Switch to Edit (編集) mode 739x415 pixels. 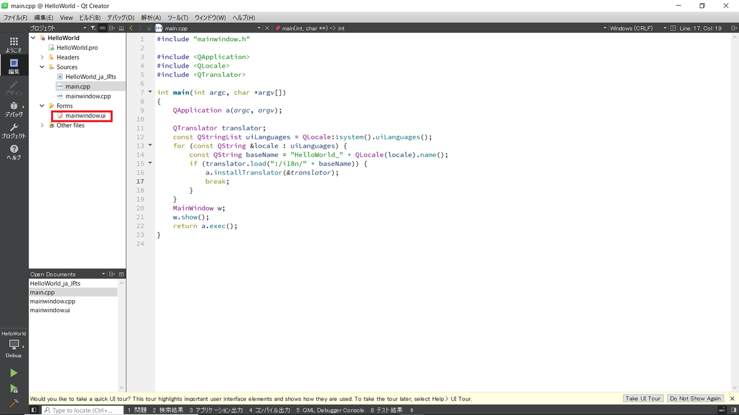click(x=14, y=66)
